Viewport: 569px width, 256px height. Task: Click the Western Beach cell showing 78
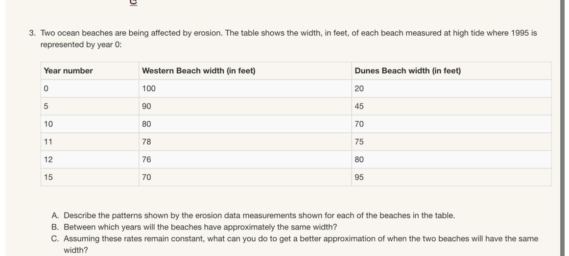(x=146, y=142)
